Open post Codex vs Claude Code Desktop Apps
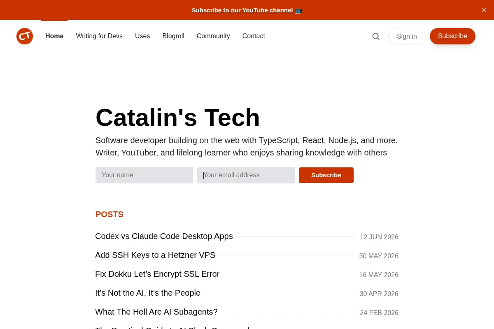Image resolution: width=494 pixels, height=329 pixels. click(164, 236)
